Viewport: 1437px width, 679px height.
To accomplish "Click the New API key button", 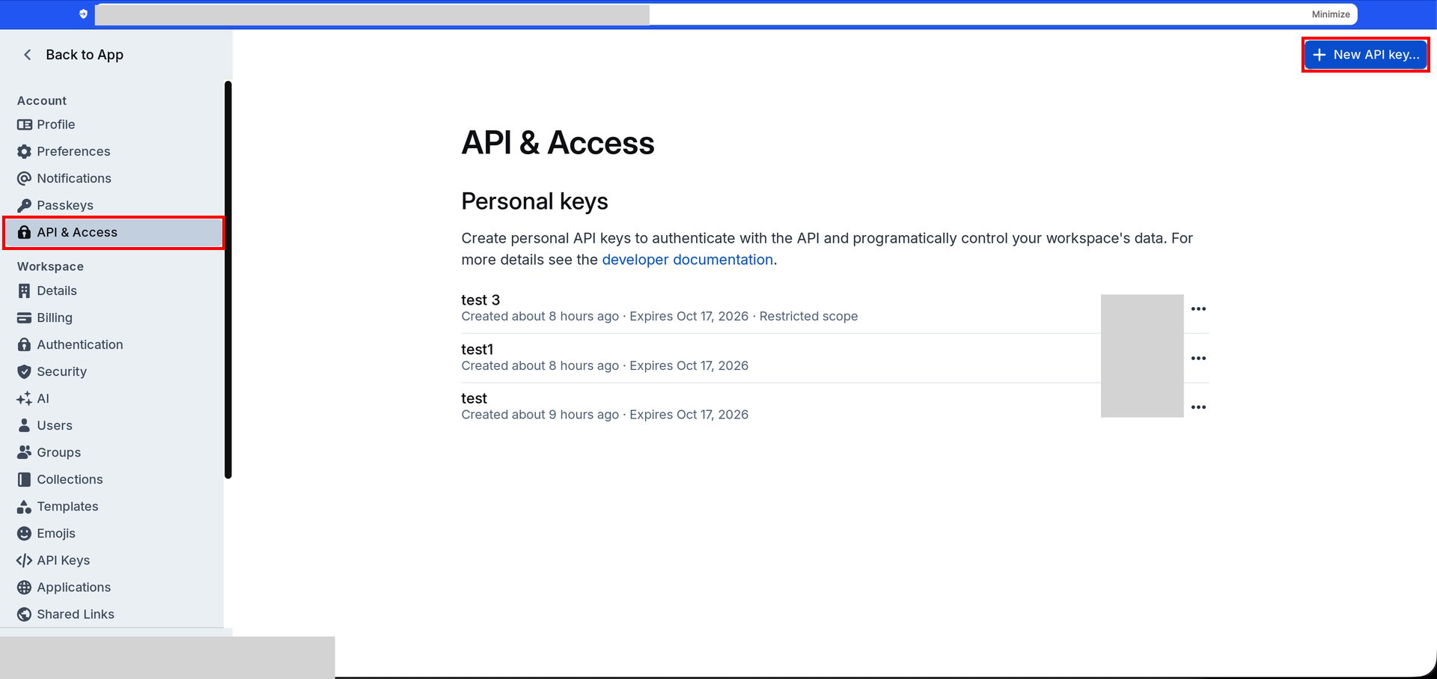I will pyautogui.click(x=1366, y=55).
